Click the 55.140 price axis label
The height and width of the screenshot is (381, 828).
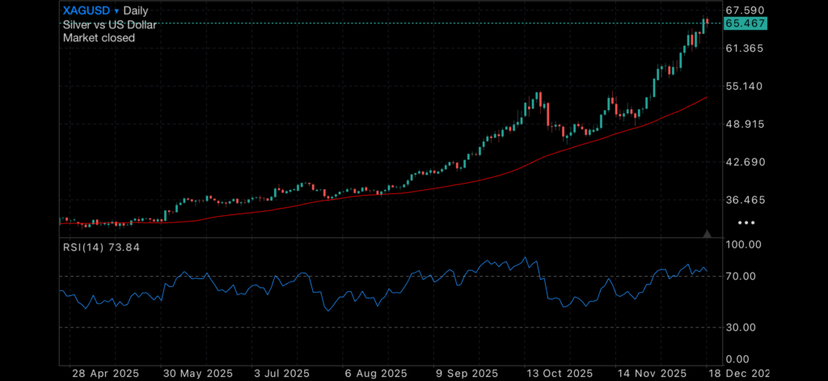point(745,86)
